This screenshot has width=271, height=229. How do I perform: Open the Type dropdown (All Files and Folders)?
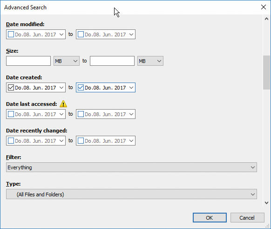(x=131, y=194)
